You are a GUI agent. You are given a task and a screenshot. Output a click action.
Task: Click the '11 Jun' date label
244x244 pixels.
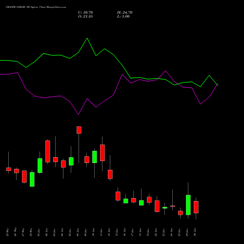[x=101, y=232]
